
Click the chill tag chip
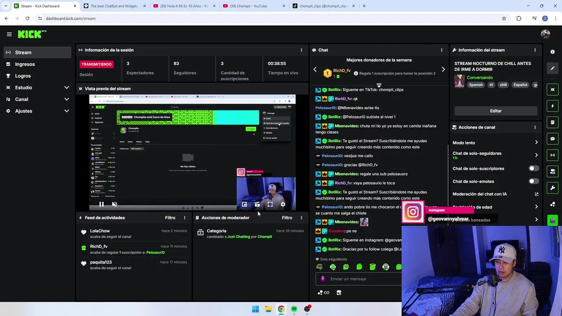[x=503, y=85]
